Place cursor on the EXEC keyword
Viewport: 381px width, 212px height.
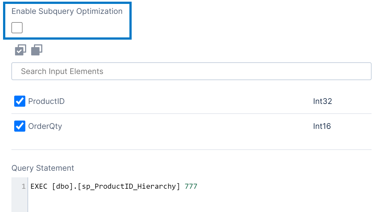pos(39,187)
